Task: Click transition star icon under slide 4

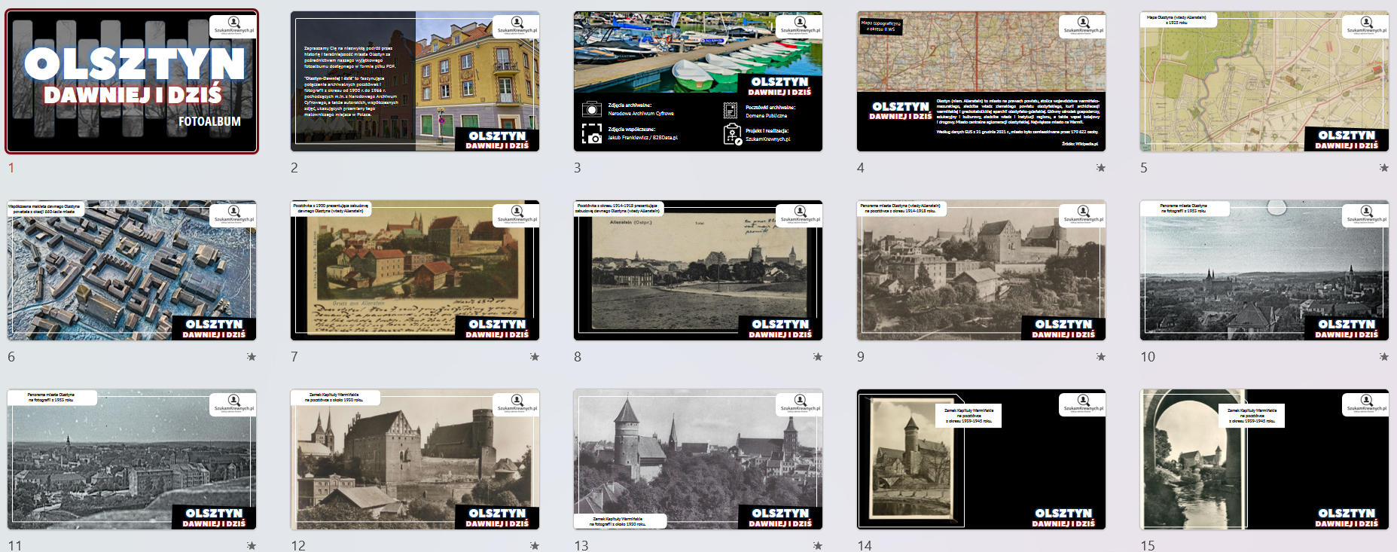Action: (x=1100, y=168)
